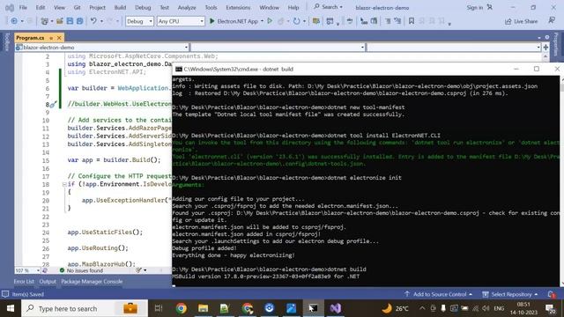Screen dimensions: 564x317
Task: Click app.UseRouting(); on line 26
Action: click(98, 248)
